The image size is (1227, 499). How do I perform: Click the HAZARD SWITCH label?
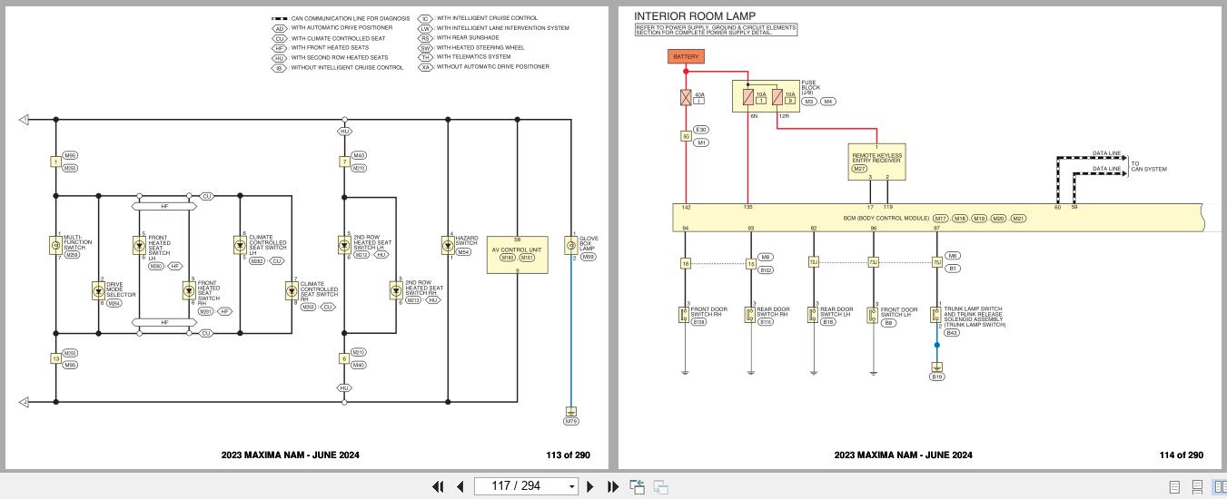click(466, 240)
